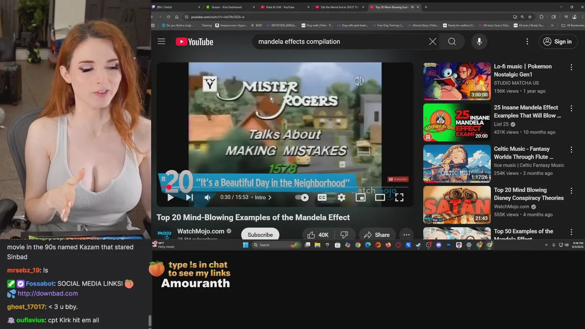Image resolution: width=585 pixels, height=329 pixels.
Task: Like the video with 40K likes
Action: coord(318,235)
